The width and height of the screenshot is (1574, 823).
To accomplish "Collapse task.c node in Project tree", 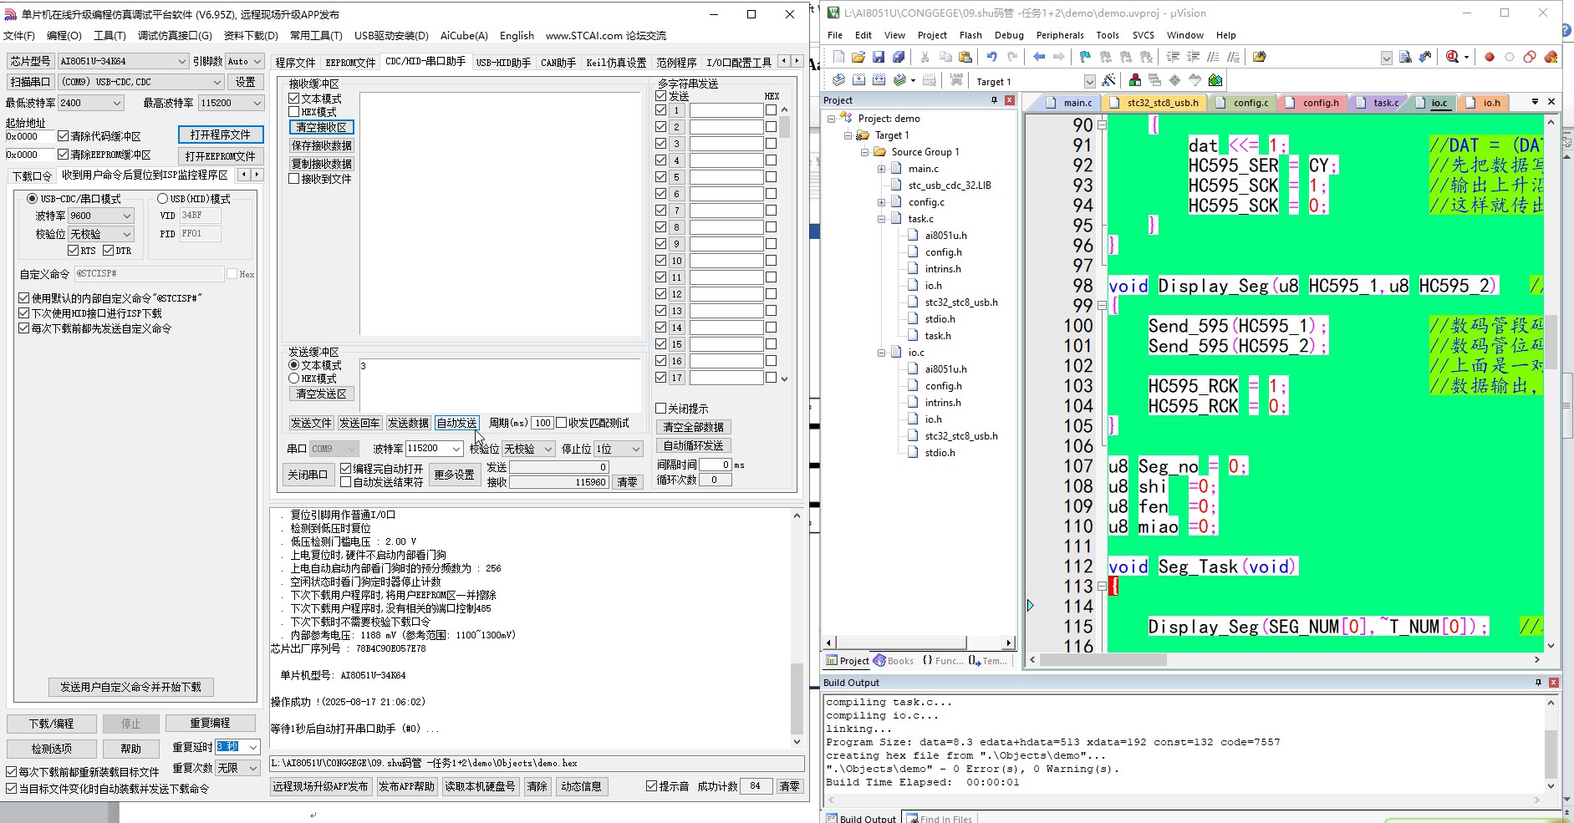I will tap(881, 219).
